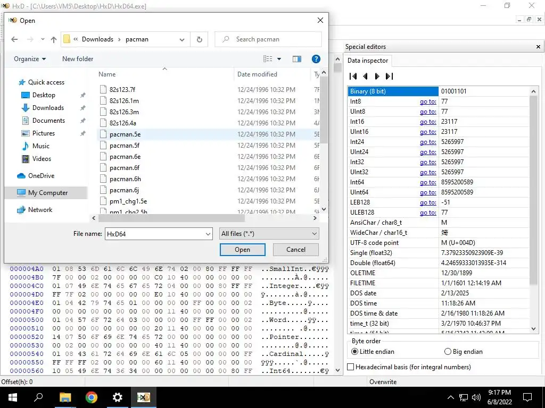Viewport: 545px width, 408px height.
Task: Open File Explorer from the taskbar
Action: 65,397
